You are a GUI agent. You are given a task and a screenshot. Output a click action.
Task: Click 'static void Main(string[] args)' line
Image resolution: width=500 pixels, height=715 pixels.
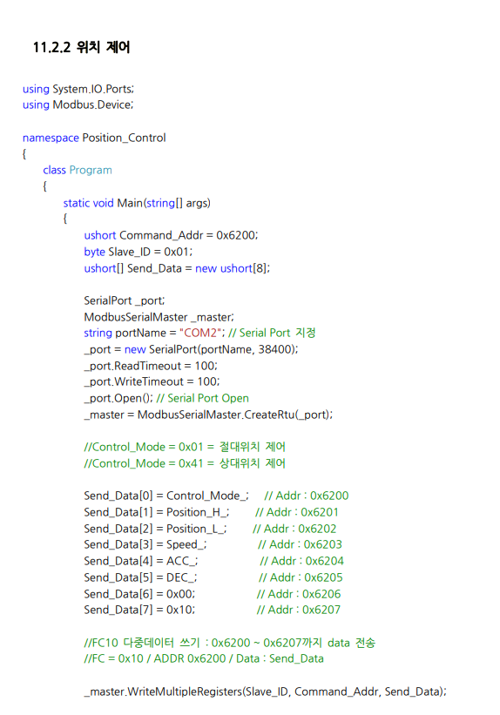137,203
